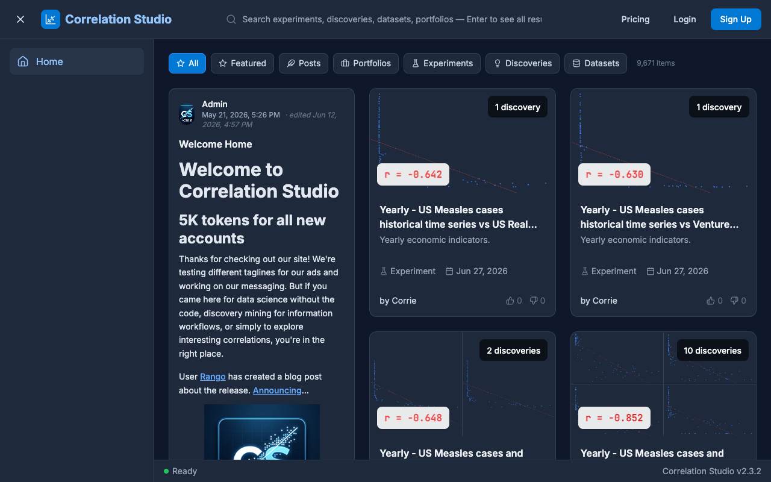Image resolution: width=771 pixels, height=482 pixels.
Task: Select Home in the sidebar
Action: (76, 61)
